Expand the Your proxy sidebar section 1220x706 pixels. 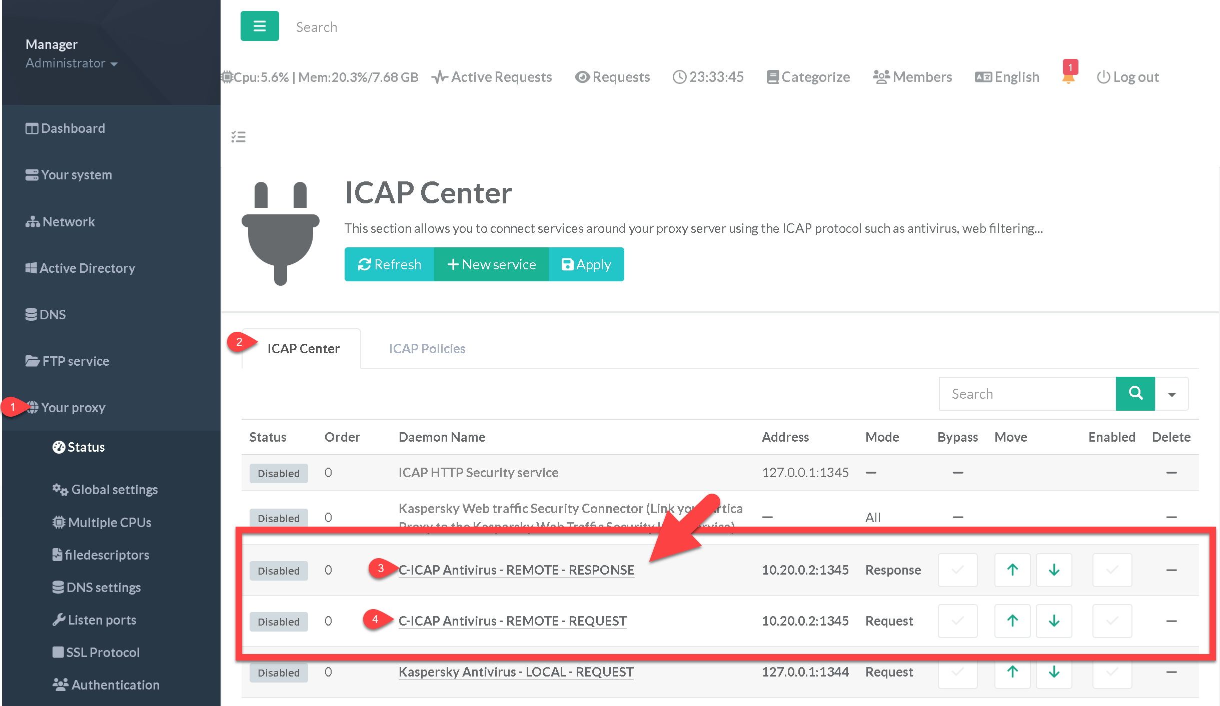[73, 408]
